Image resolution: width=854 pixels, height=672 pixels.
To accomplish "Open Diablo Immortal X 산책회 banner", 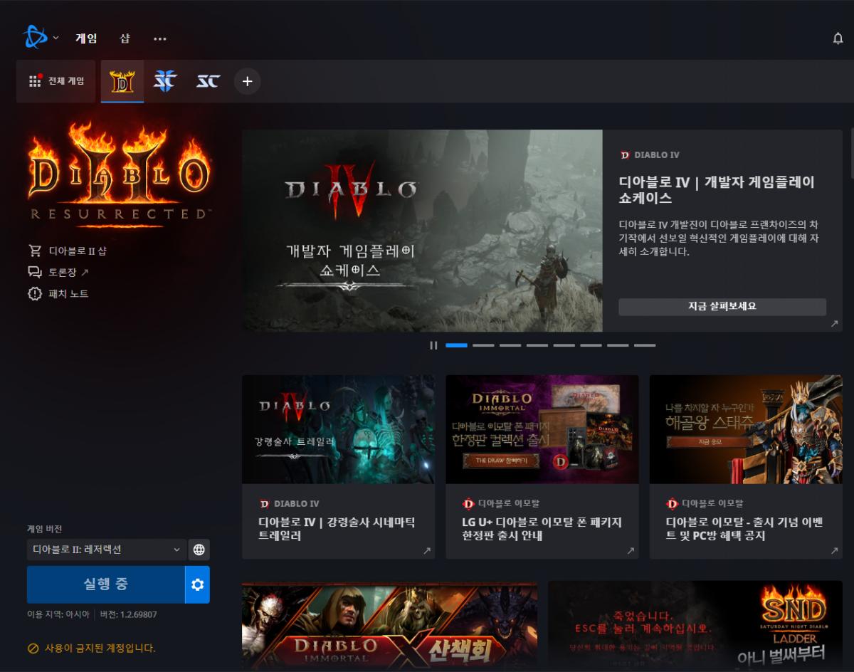I will (x=389, y=626).
